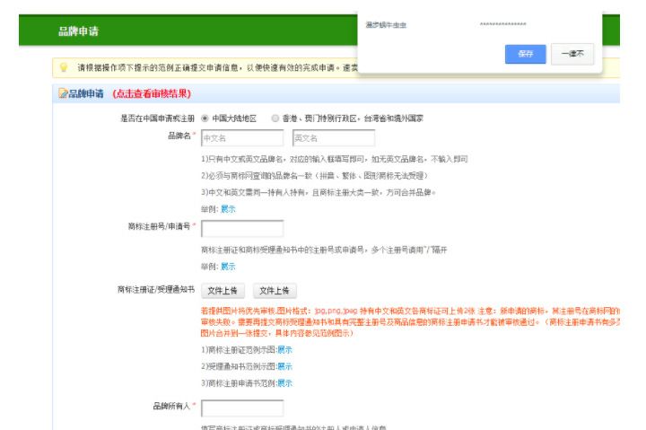646x430 pixels.
Task: Click the 英文名 brand name field
Action: click(333, 138)
